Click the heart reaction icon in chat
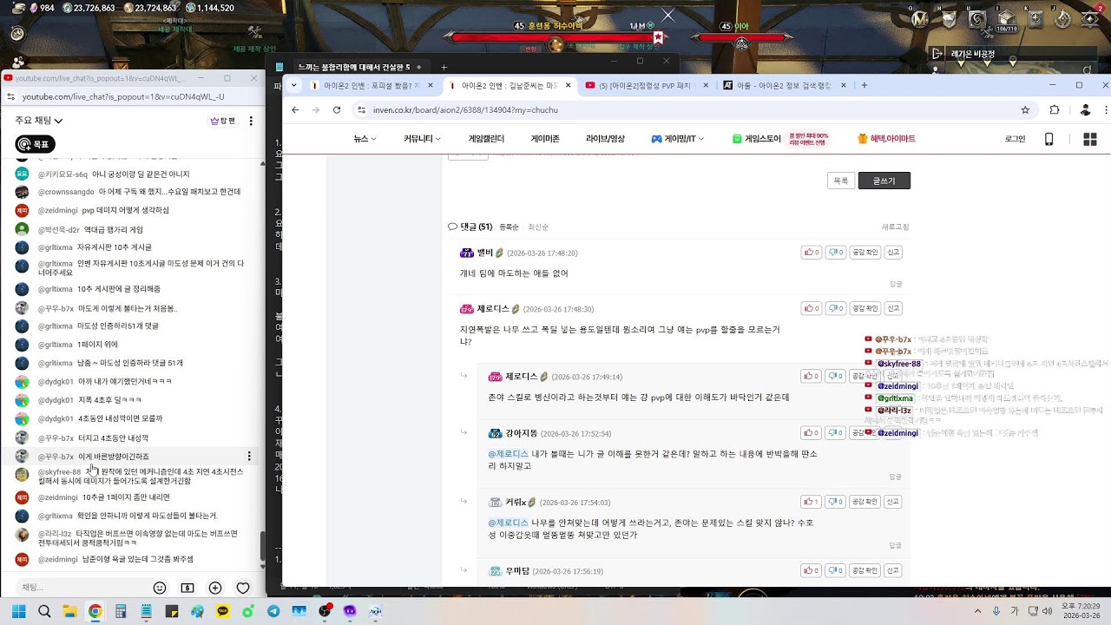The image size is (1111, 625). point(243,588)
